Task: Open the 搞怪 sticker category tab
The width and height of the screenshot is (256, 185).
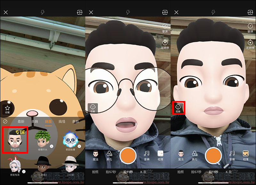Action: (x=62, y=122)
